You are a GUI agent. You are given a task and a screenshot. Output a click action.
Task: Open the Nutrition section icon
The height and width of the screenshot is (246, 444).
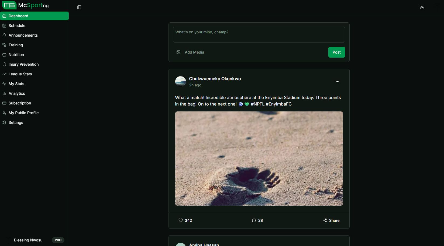click(4, 55)
